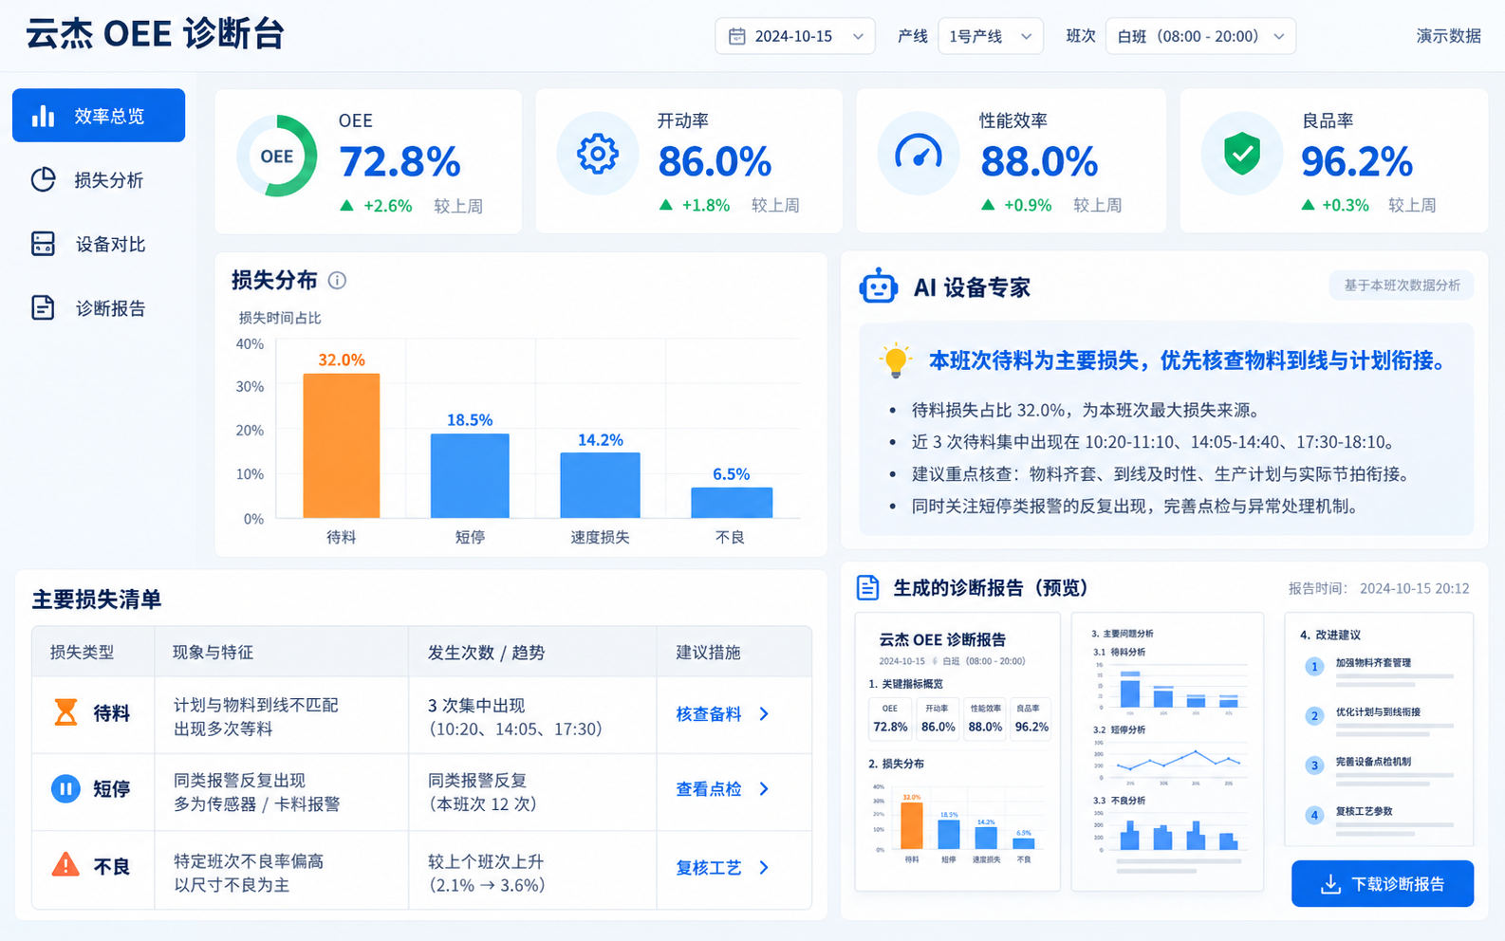Click the lightbulb icon in AI suggestion panel
Image resolution: width=1505 pixels, height=941 pixels.
(895, 361)
